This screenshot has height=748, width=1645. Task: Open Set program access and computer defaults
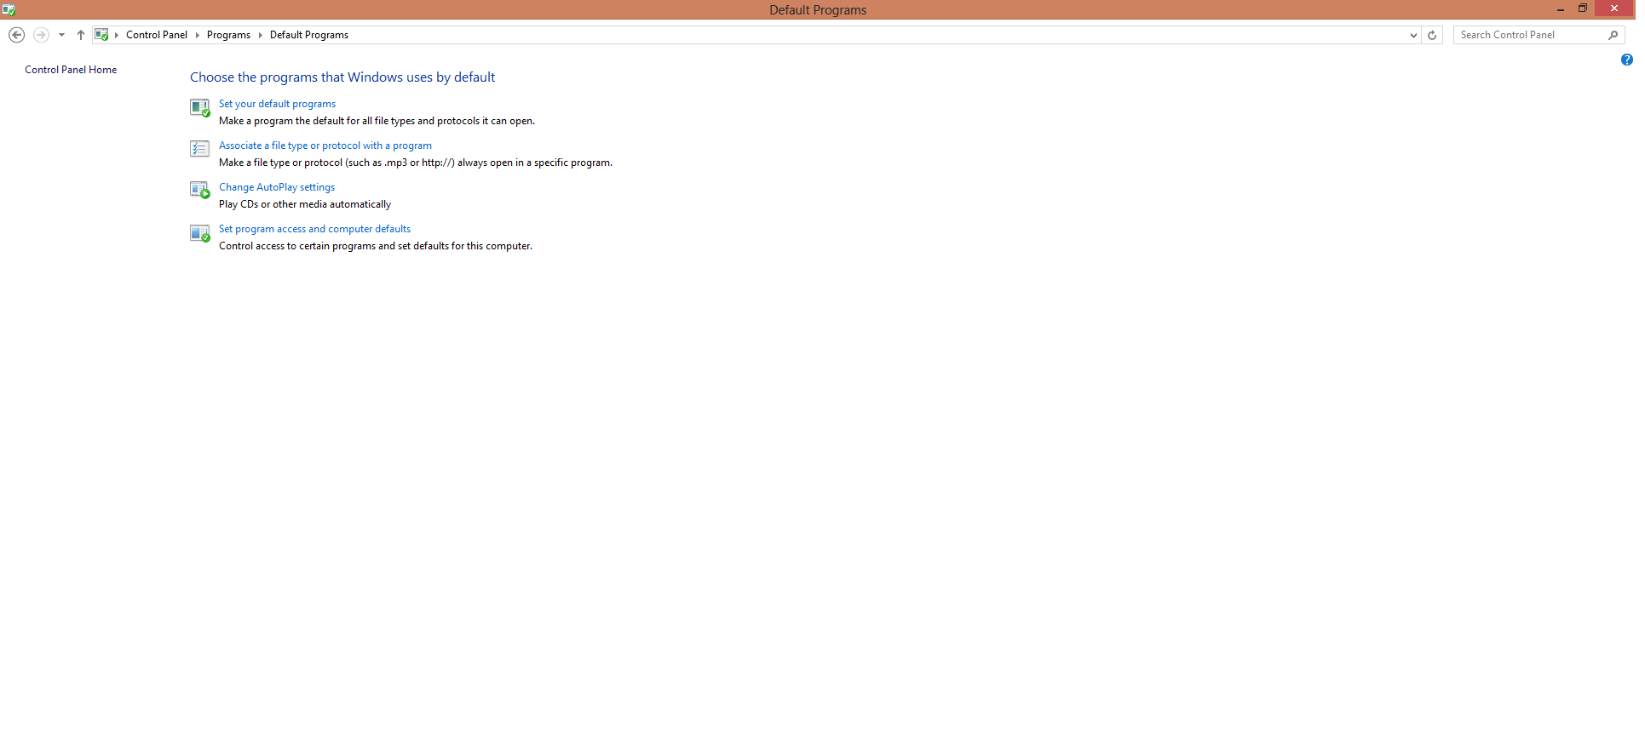click(x=314, y=229)
